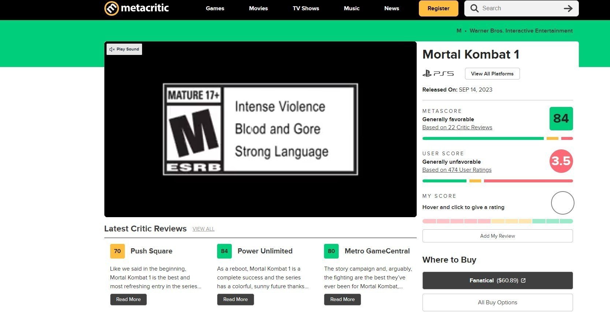Click the empty My Score circle
Viewport: 610px width, 312px height.
click(562, 203)
